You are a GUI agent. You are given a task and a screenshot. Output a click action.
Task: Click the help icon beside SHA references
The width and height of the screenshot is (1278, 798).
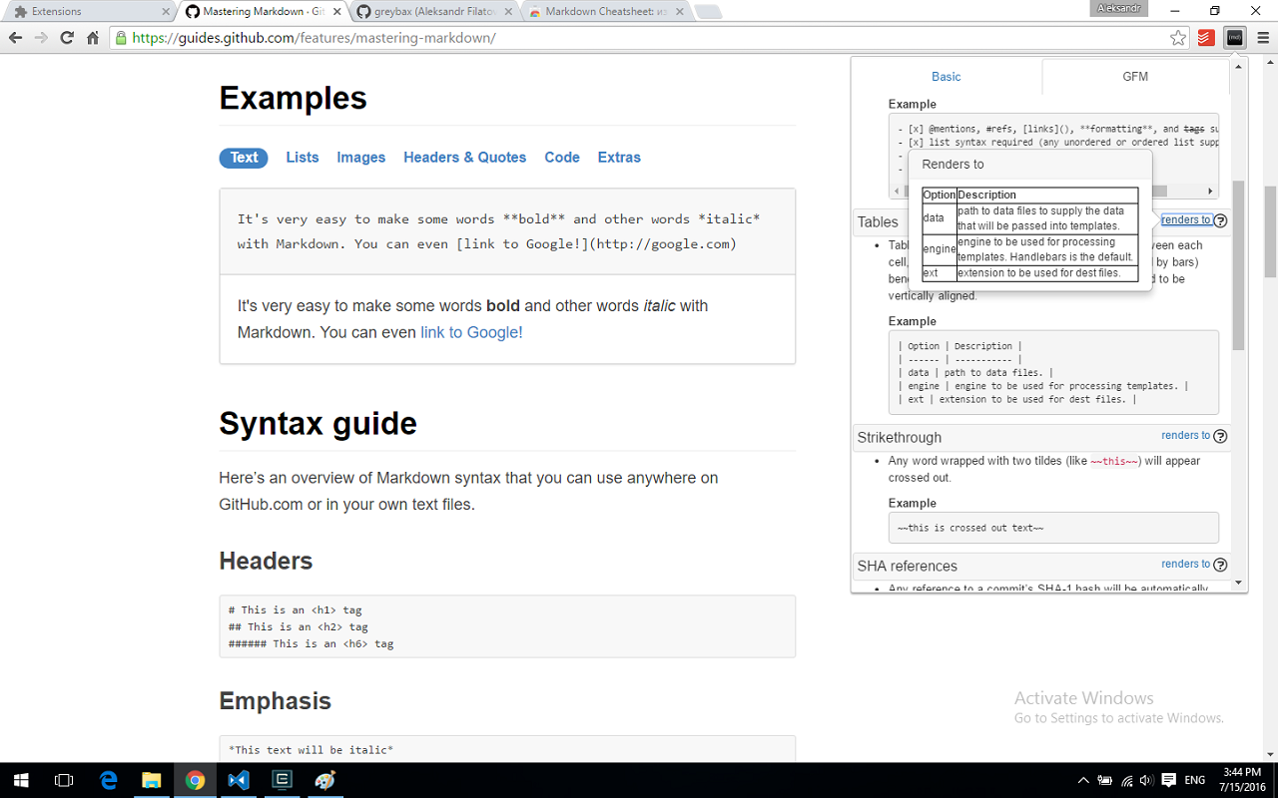[x=1220, y=565]
